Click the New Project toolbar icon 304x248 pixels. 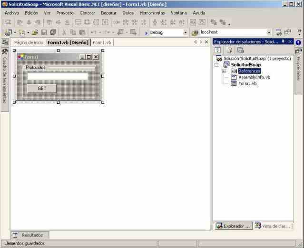pyautogui.click(x=9, y=32)
